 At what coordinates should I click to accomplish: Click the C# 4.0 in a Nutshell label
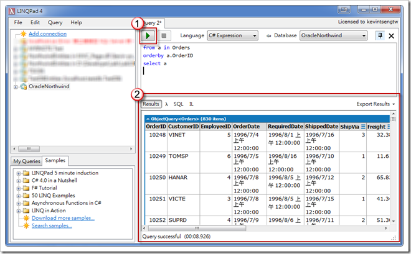coord(54,180)
